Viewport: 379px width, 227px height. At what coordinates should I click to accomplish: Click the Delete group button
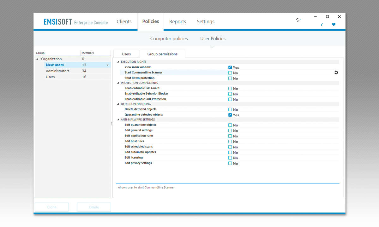94,207
